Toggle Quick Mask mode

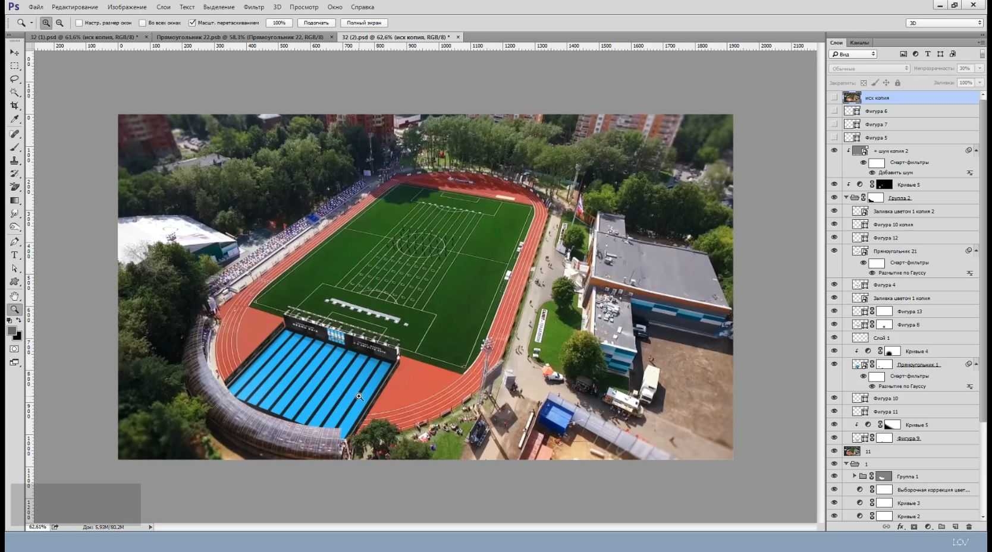pyautogui.click(x=14, y=349)
